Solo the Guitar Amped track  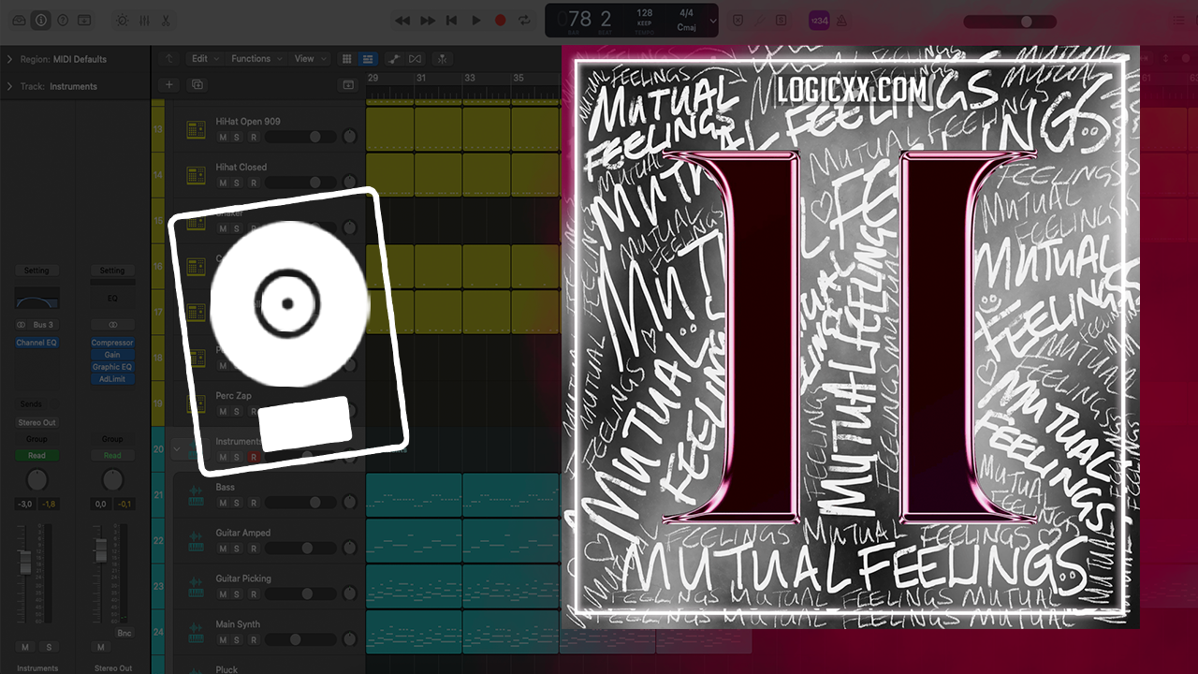237,549
